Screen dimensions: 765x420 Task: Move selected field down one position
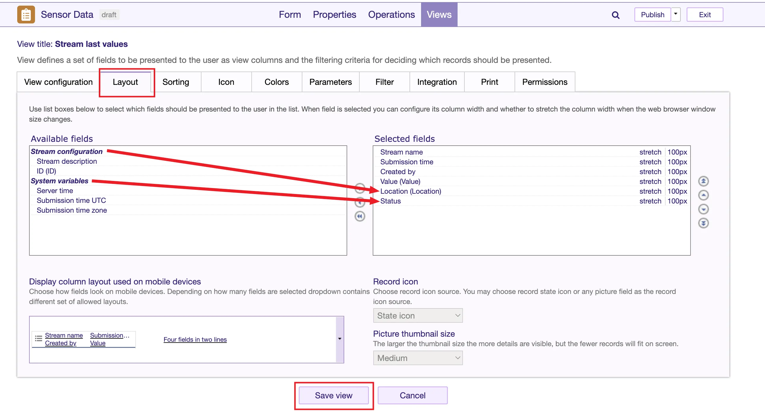(703, 209)
